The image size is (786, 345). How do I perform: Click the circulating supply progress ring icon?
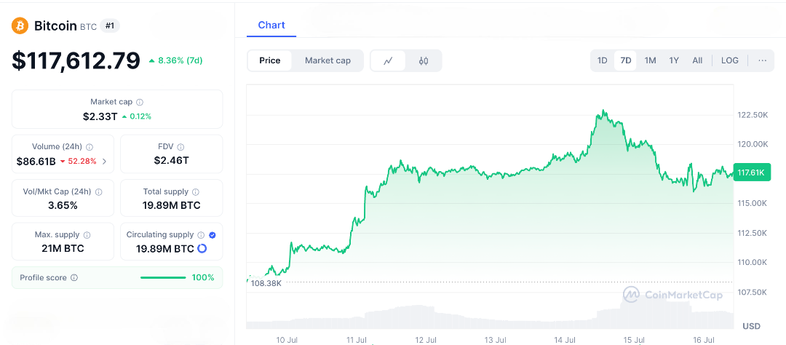point(202,248)
